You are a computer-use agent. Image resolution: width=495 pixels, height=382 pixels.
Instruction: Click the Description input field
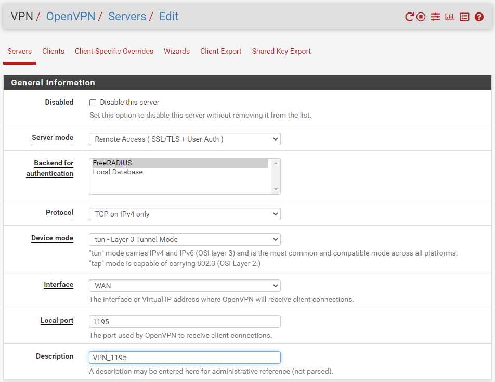(185, 358)
